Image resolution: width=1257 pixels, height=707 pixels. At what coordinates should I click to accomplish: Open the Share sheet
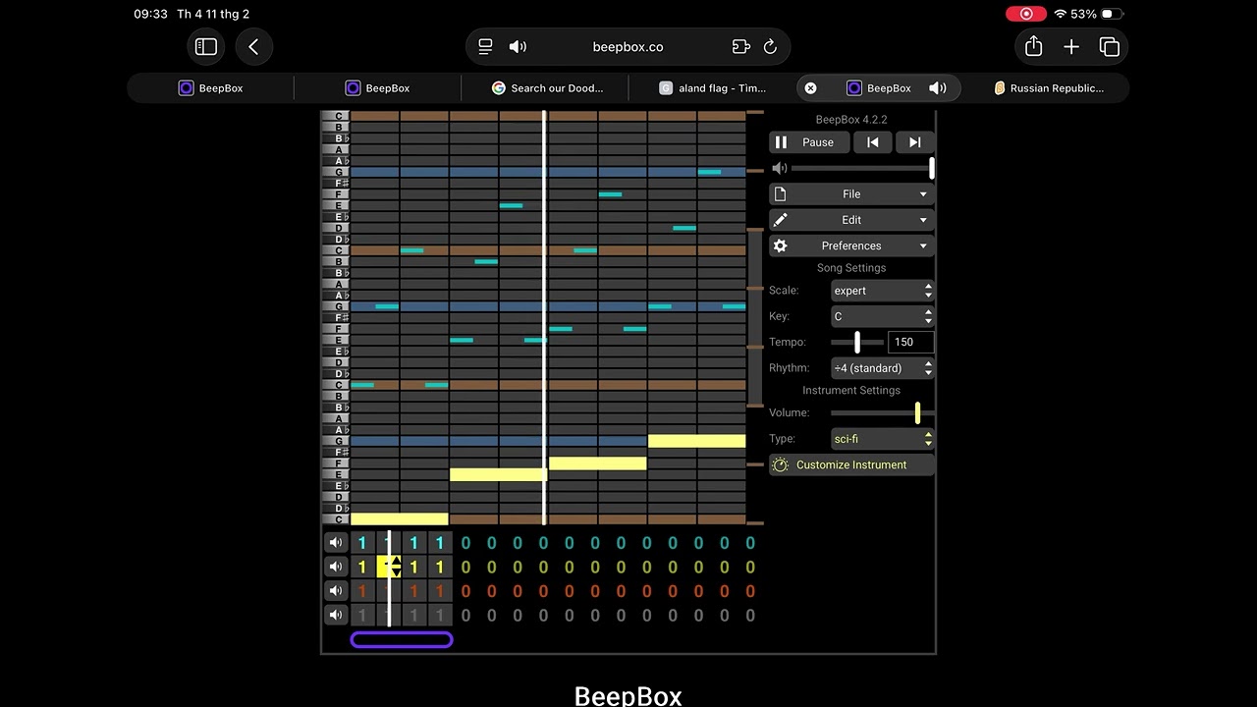coord(1033,46)
